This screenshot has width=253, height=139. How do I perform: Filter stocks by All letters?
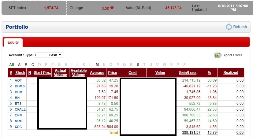click(x=12, y=65)
